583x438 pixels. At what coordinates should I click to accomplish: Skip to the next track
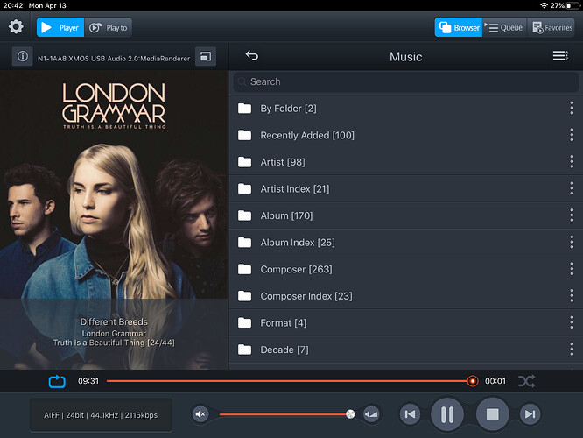pyautogui.click(x=530, y=413)
